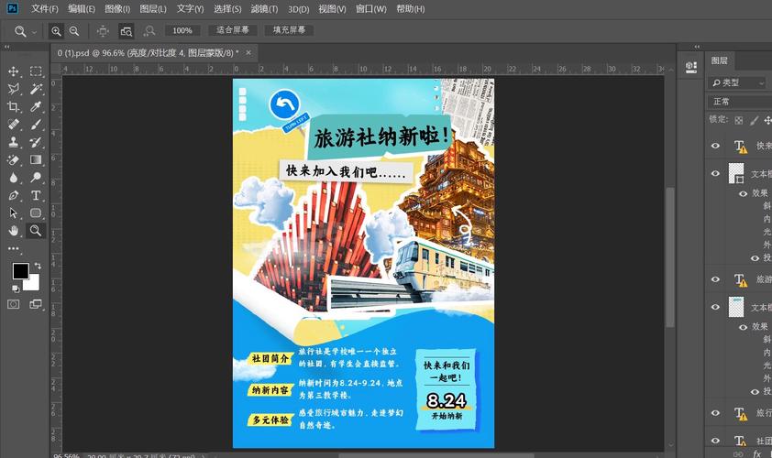Screen dimensions: 772x458
Task: Select the Polygonal Lasso tool
Action: [13, 89]
